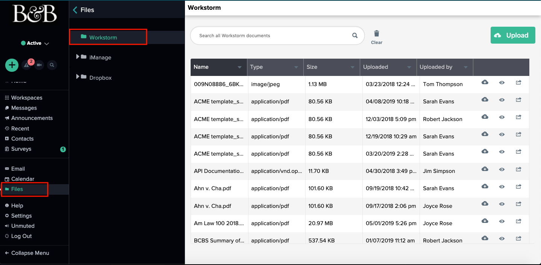
Task: Open Announcements in the sidebar
Action: (x=29, y=118)
